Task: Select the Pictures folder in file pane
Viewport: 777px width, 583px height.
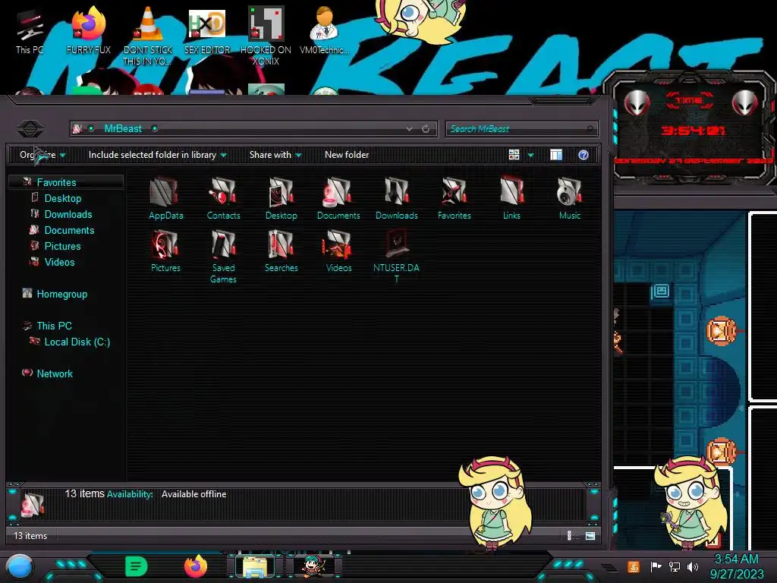Action: (165, 251)
